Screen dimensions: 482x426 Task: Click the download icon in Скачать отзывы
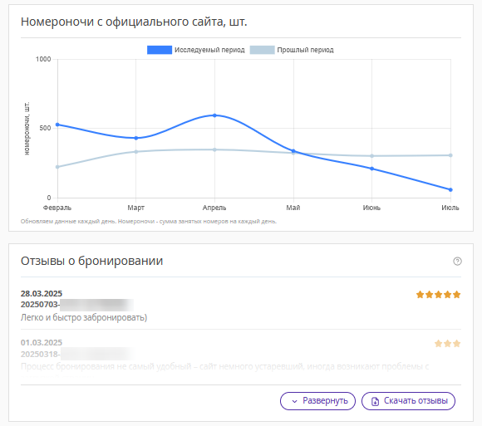click(x=375, y=401)
